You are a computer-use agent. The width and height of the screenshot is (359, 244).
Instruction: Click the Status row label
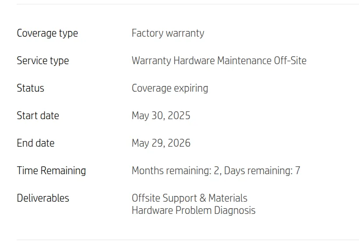pos(30,88)
